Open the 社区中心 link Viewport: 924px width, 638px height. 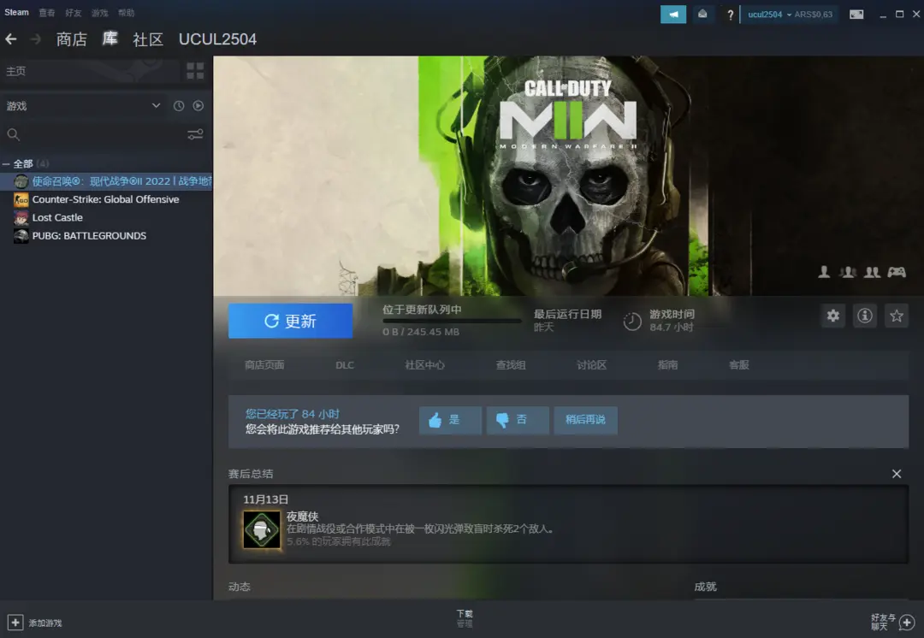[425, 365]
